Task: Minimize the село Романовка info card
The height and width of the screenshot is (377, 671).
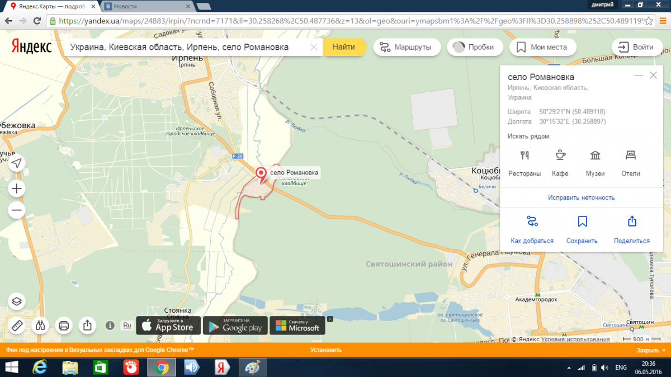Action: tap(639, 76)
